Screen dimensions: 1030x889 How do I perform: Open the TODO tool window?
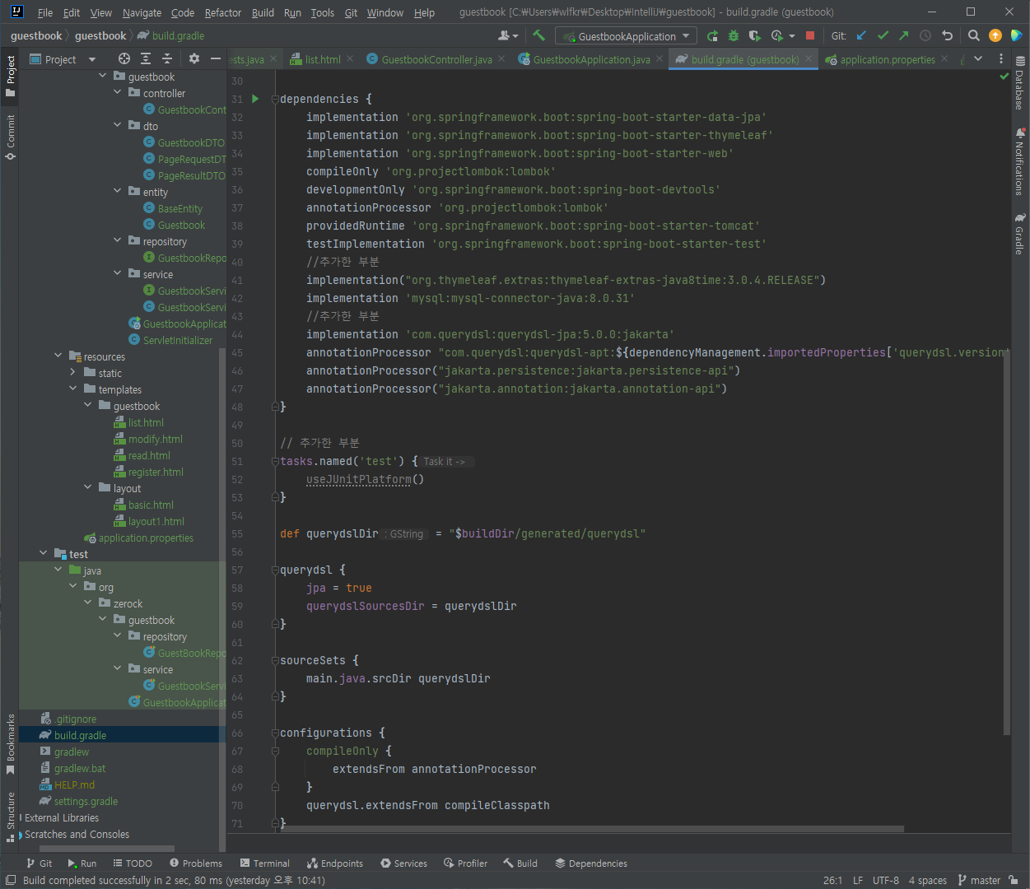click(x=133, y=863)
